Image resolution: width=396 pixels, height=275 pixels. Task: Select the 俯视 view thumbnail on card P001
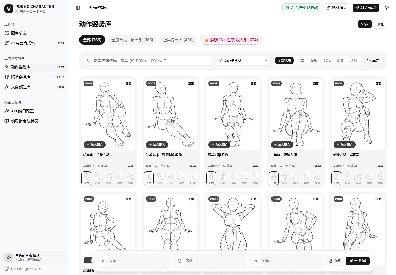[x=97, y=178]
